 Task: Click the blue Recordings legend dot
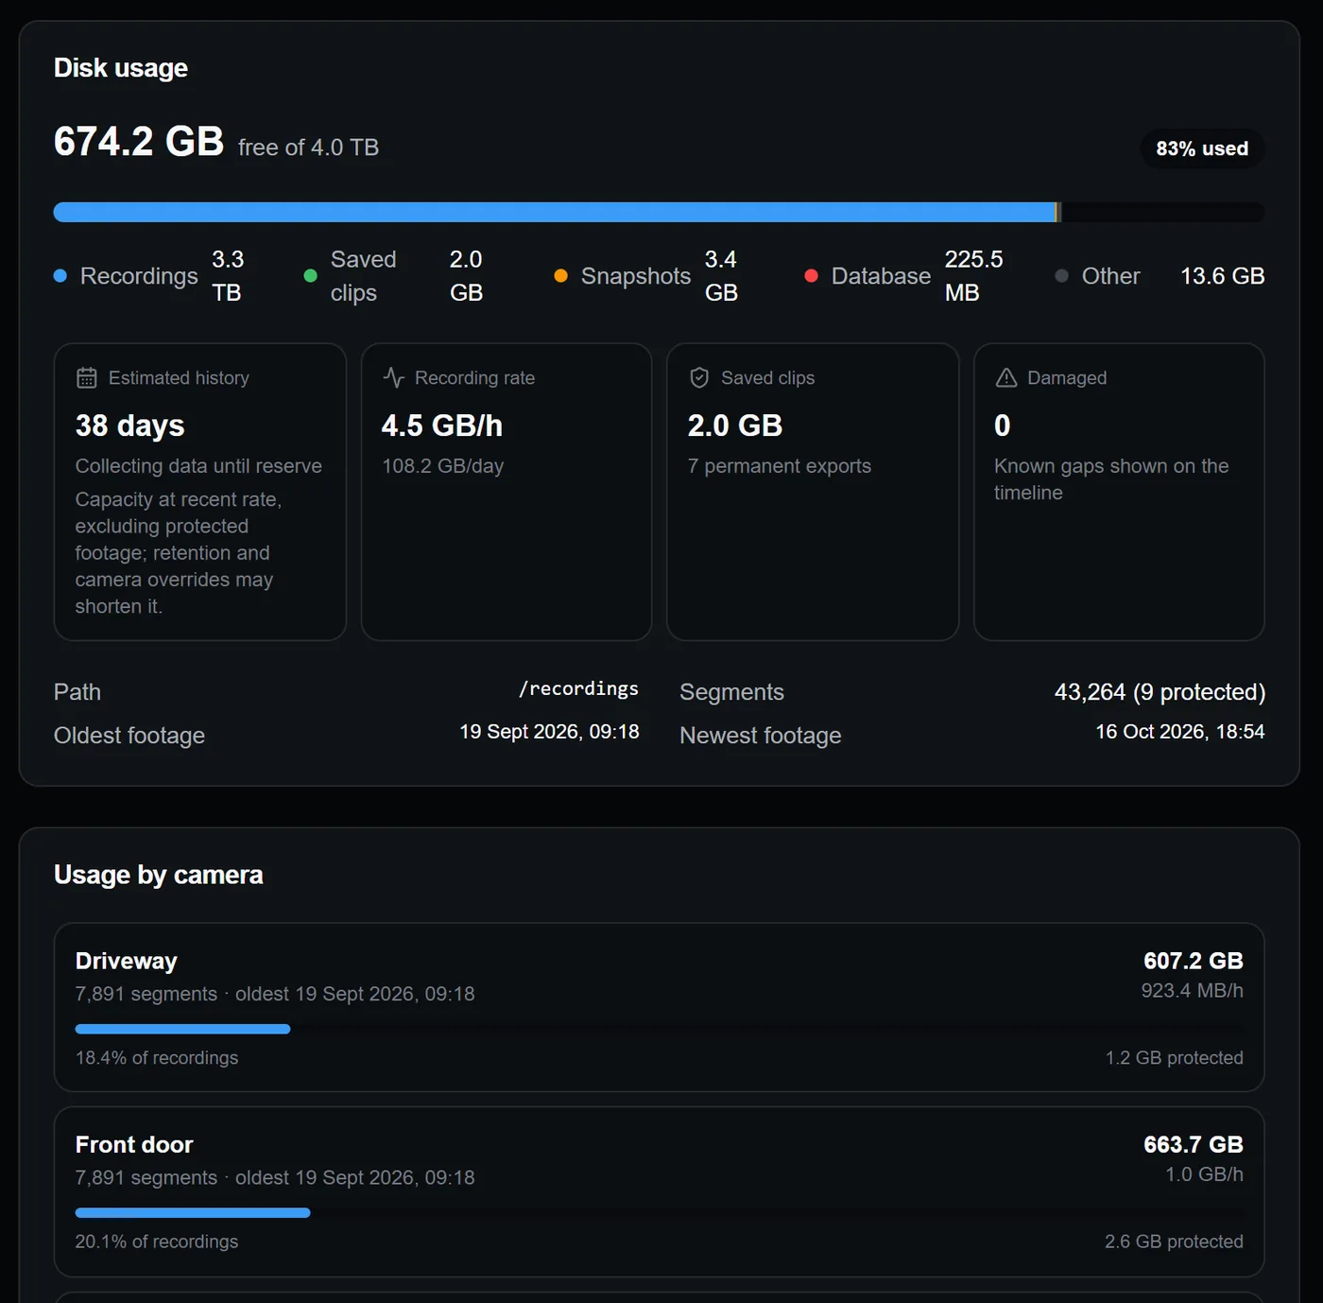click(x=60, y=276)
